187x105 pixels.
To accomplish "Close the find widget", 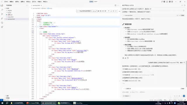I will click(x=116, y=11).
